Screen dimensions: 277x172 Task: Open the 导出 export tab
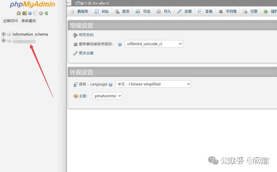click(x=143, y=11)
